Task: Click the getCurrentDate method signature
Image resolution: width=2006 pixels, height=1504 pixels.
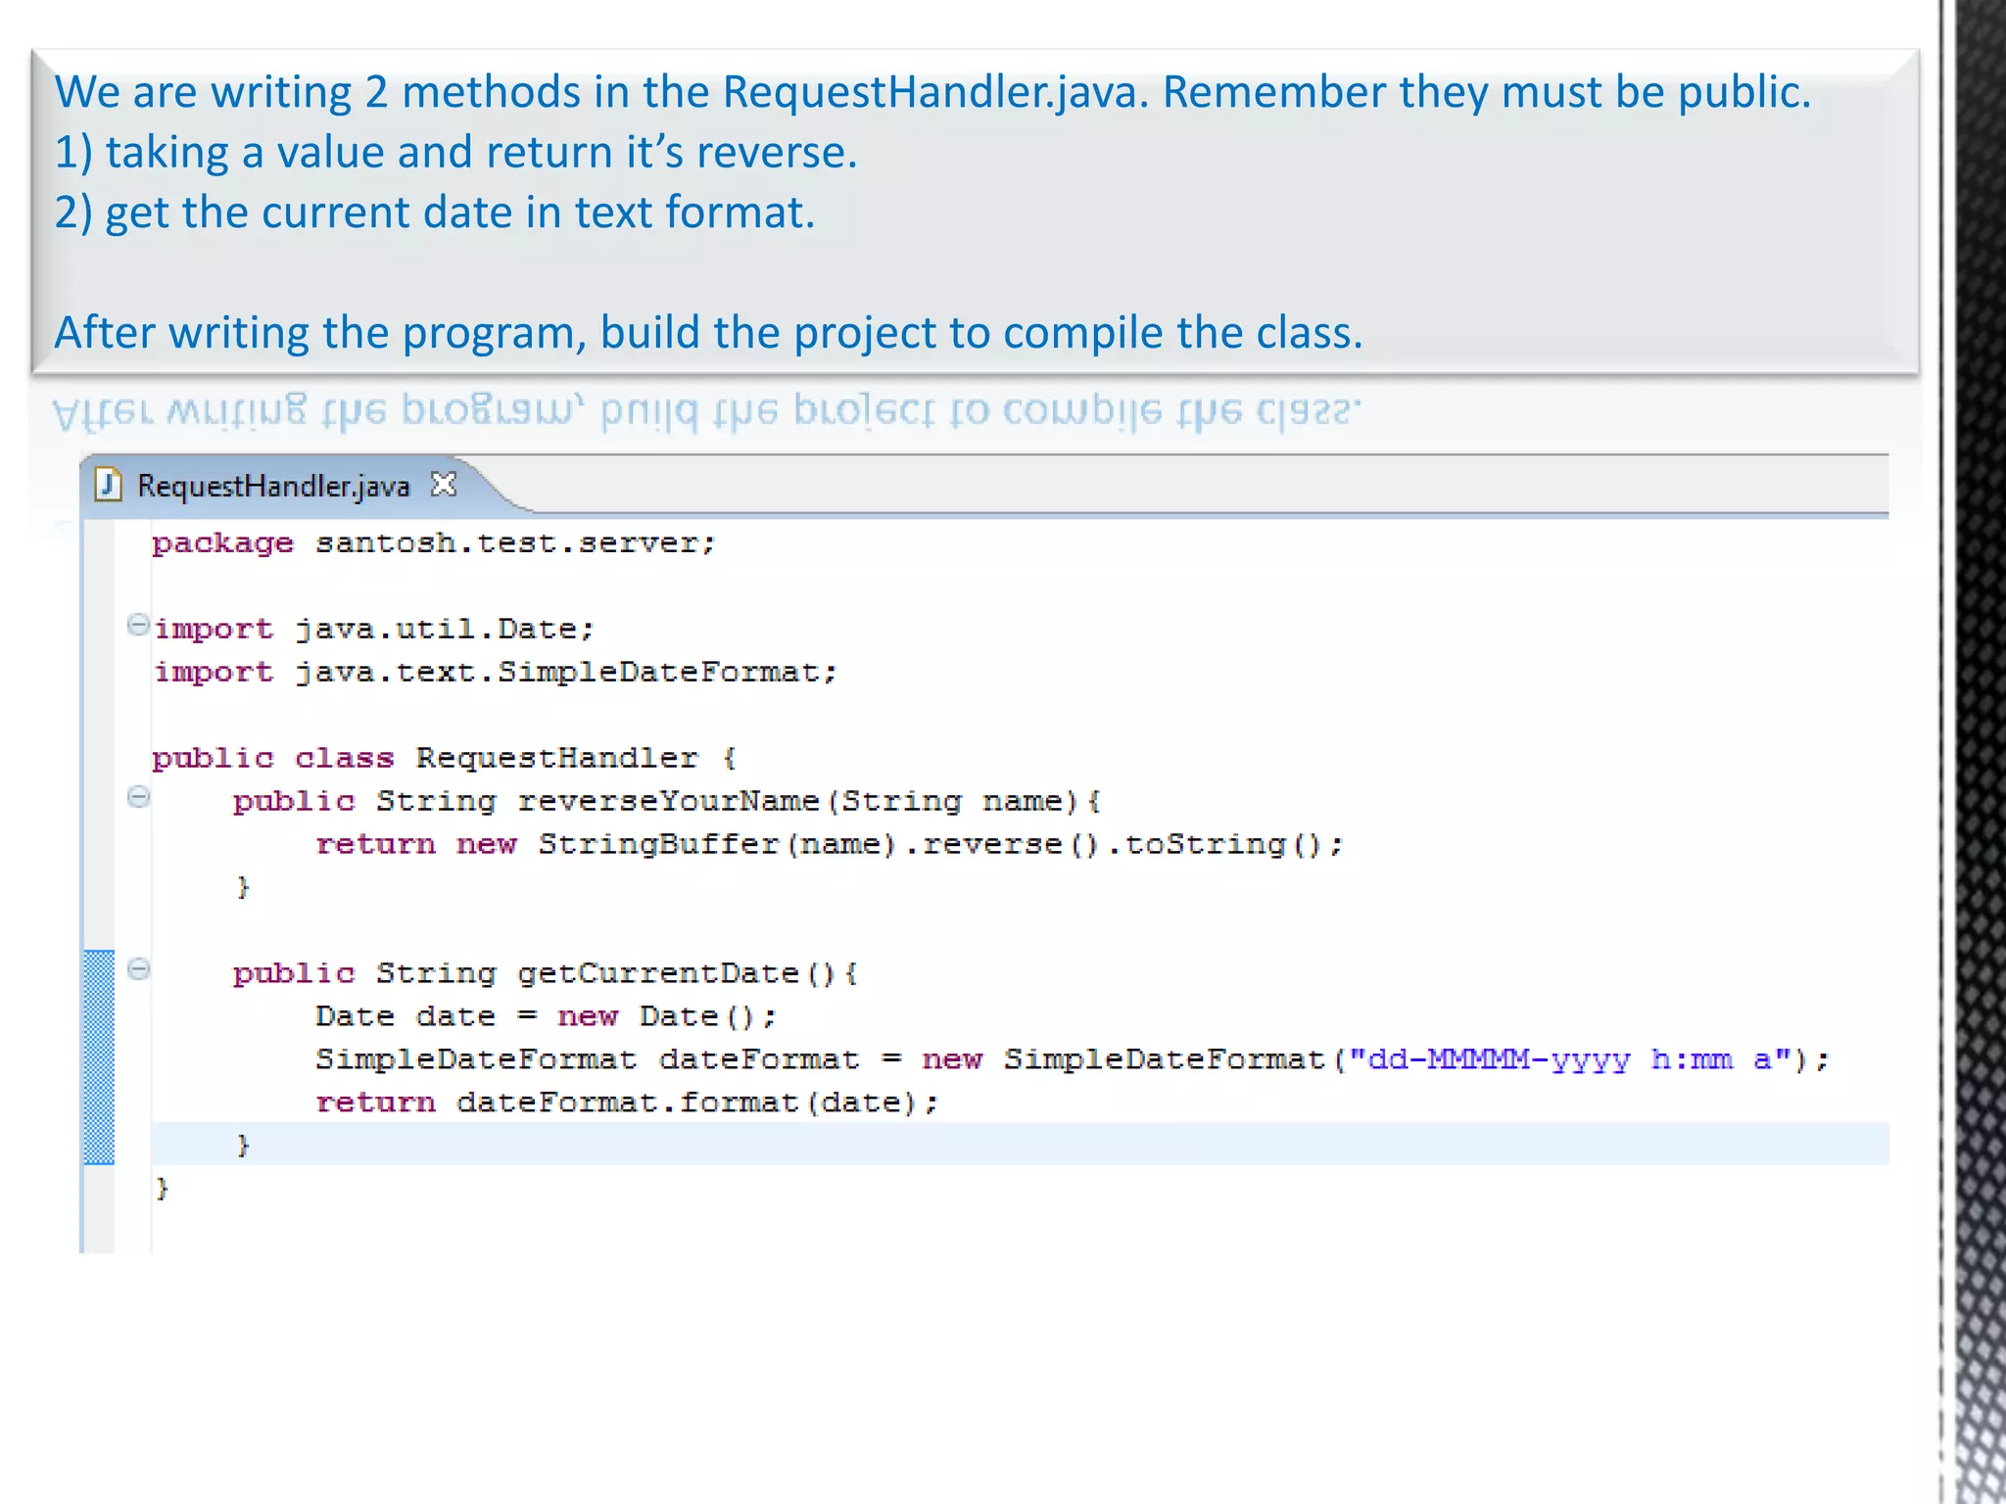Action: 546,973
